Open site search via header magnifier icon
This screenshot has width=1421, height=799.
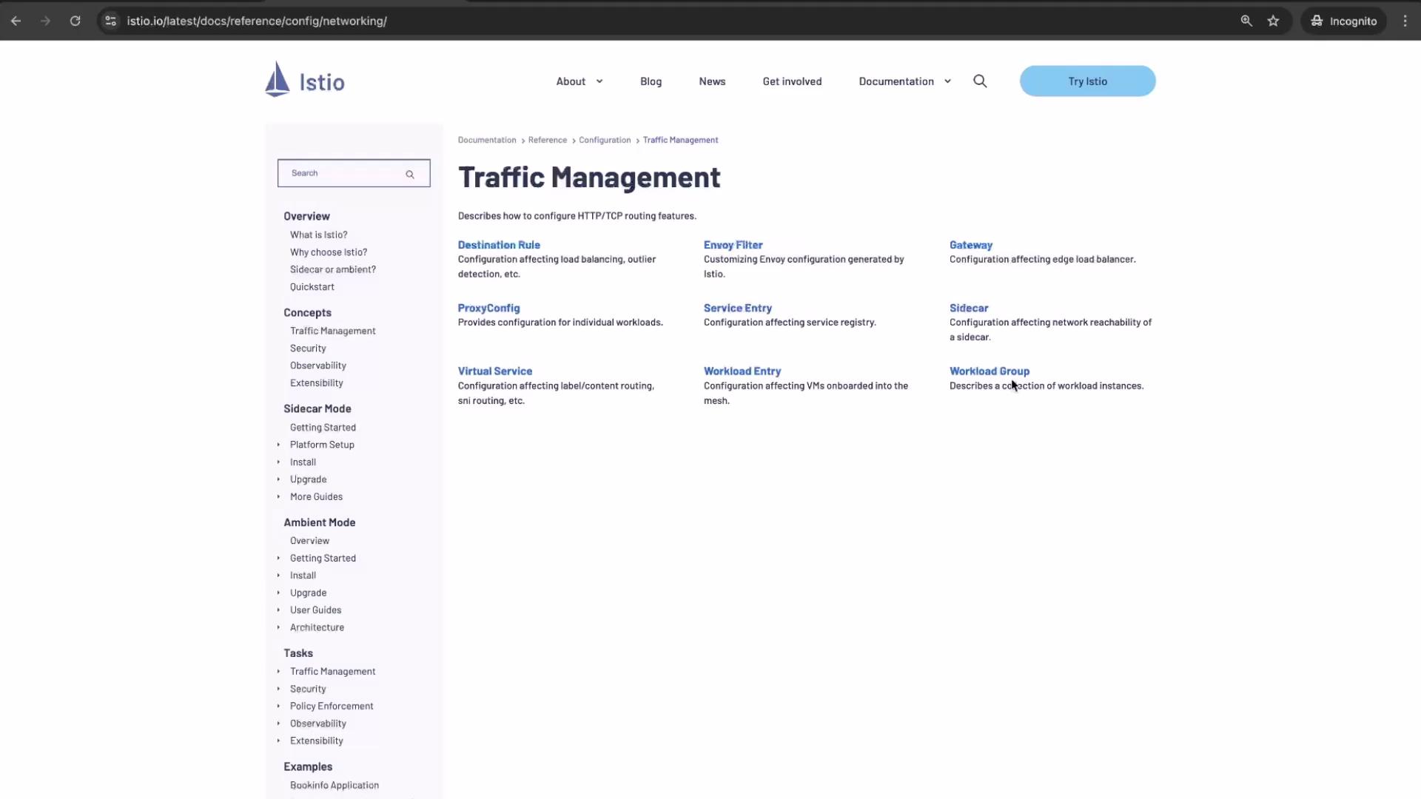(x=980, y=81)
